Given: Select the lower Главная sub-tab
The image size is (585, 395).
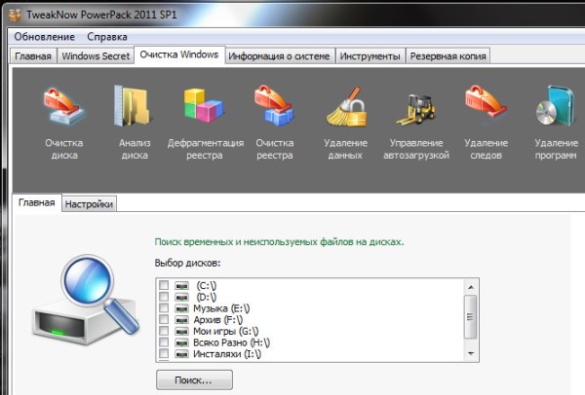Looking at the screenshot, I should pos(37,203).
